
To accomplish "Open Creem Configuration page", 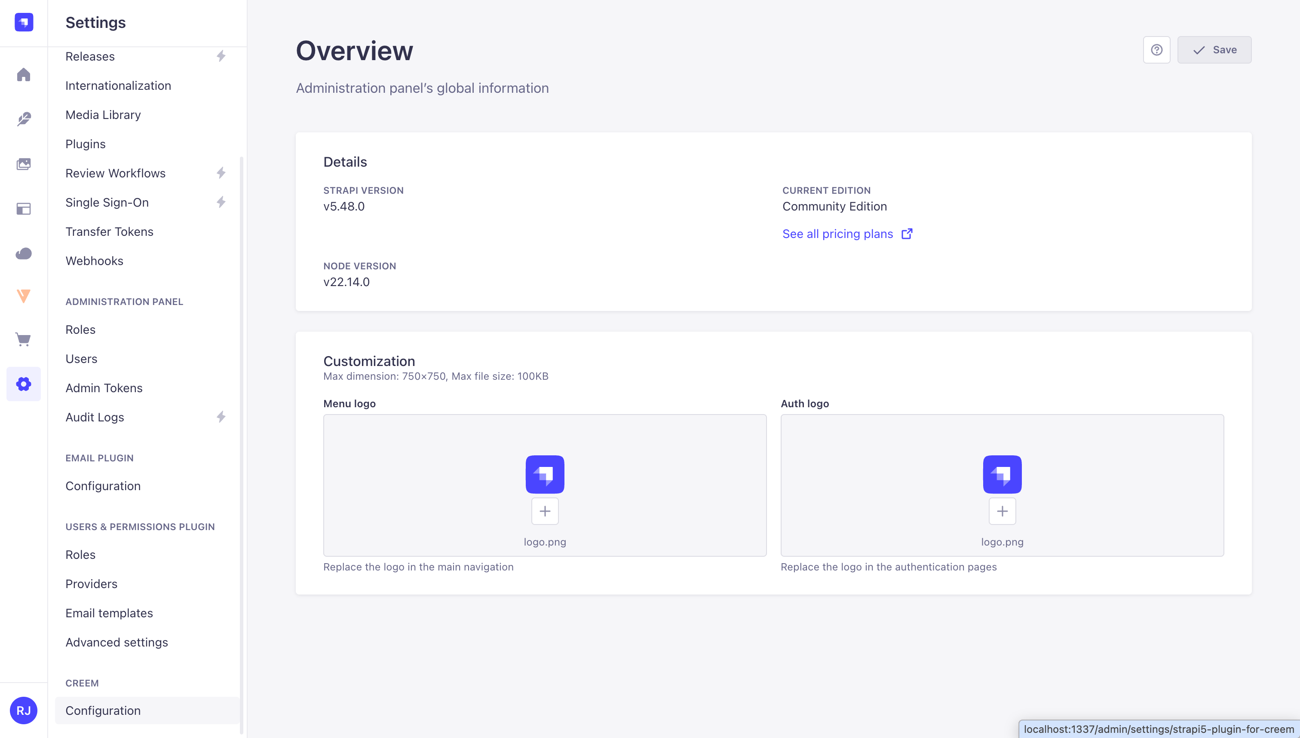I will click(147, 710).
